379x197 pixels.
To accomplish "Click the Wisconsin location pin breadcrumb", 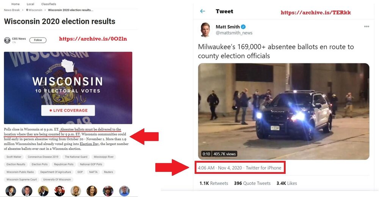I will pos(34,10).
